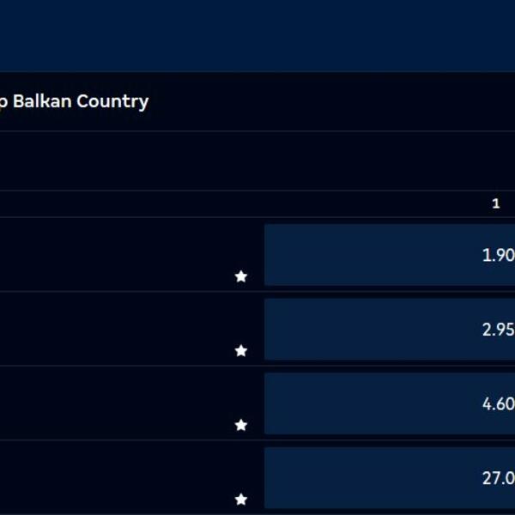The width and height of the screenshot is (515, 515).
Task: Tap the star on the third outcome row
Action: click(x=241, y=425)
